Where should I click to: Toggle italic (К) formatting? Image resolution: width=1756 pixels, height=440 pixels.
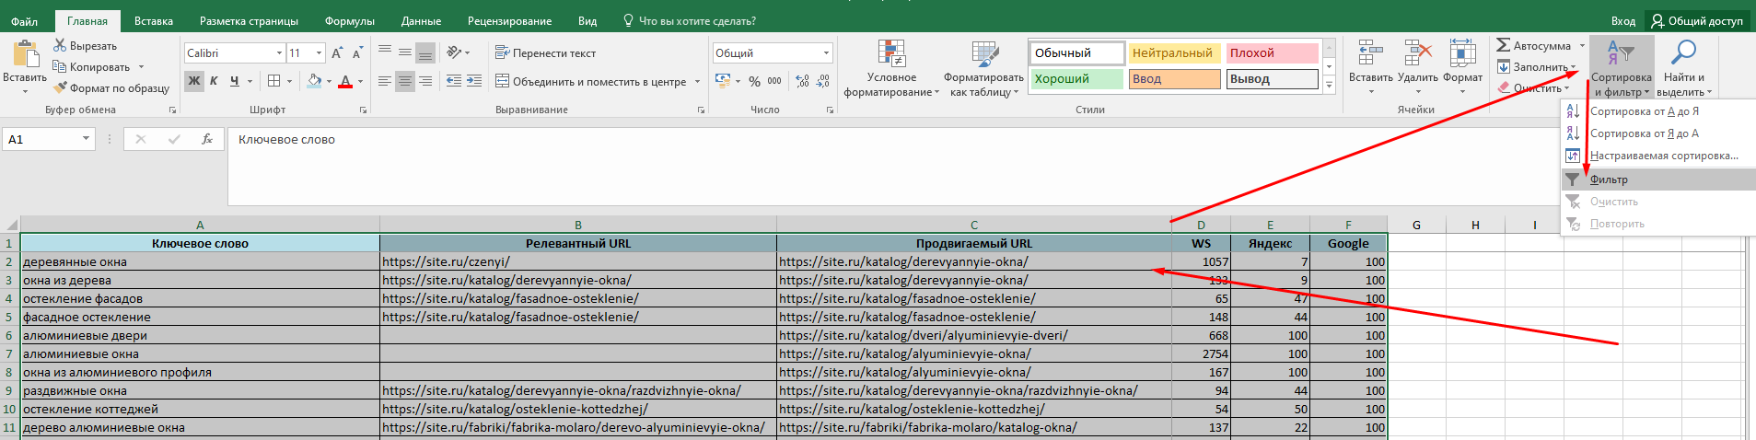tap(214, 81)
